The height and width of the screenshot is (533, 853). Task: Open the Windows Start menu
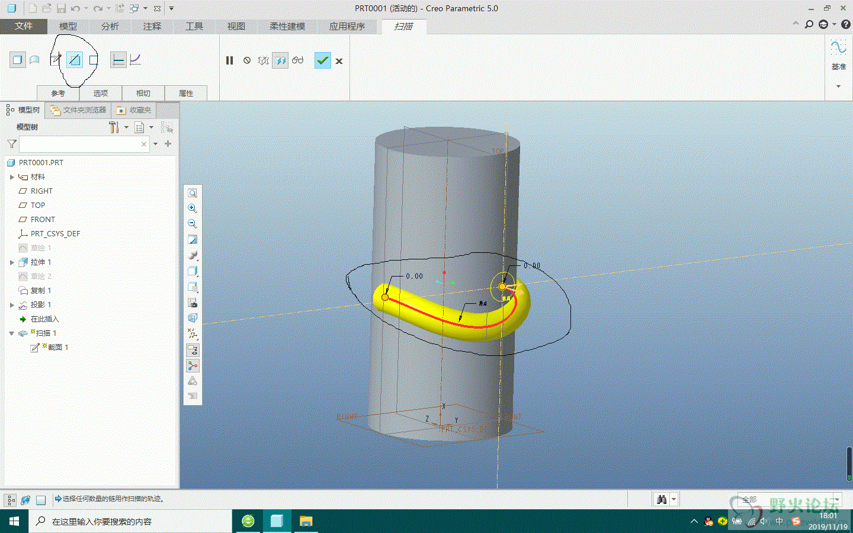[14, 521]
